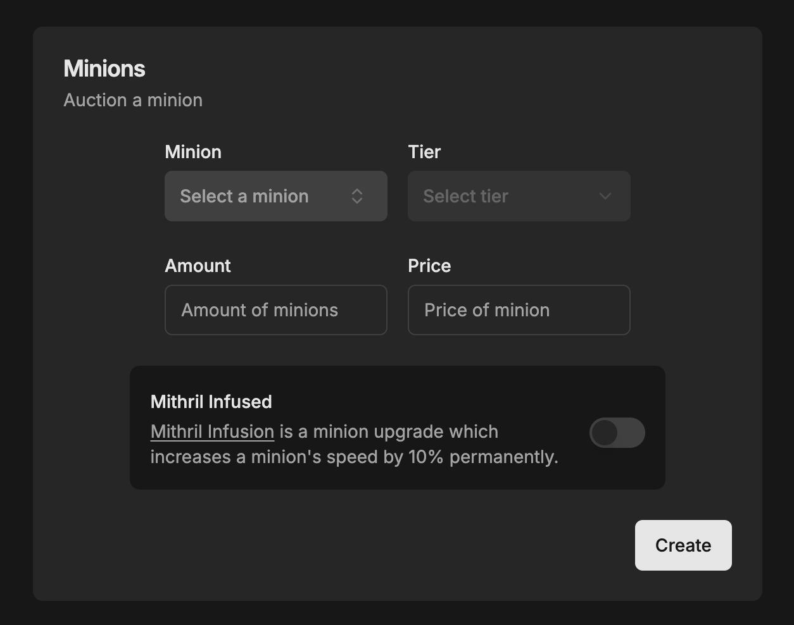Click the 'Select tier' placeholder text

pos(465,196)
